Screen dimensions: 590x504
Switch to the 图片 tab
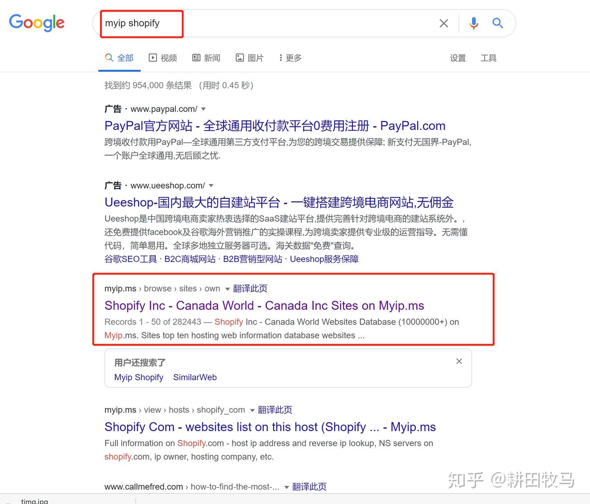[x=250, y=58]
